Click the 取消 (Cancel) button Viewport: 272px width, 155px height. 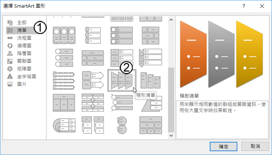tap(255, 146)
